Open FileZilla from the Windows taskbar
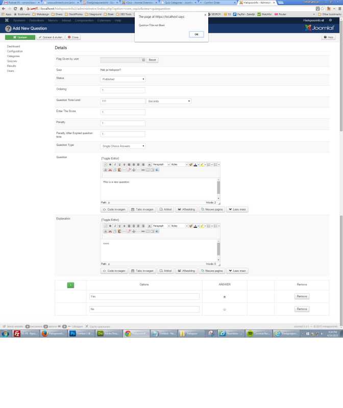The width and height of the screenshot is (343, 408). (x=17, y=333)
